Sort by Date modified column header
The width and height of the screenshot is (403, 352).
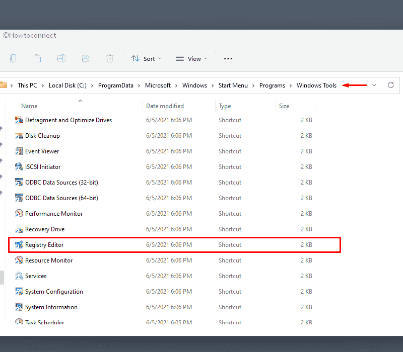point(165,106)
